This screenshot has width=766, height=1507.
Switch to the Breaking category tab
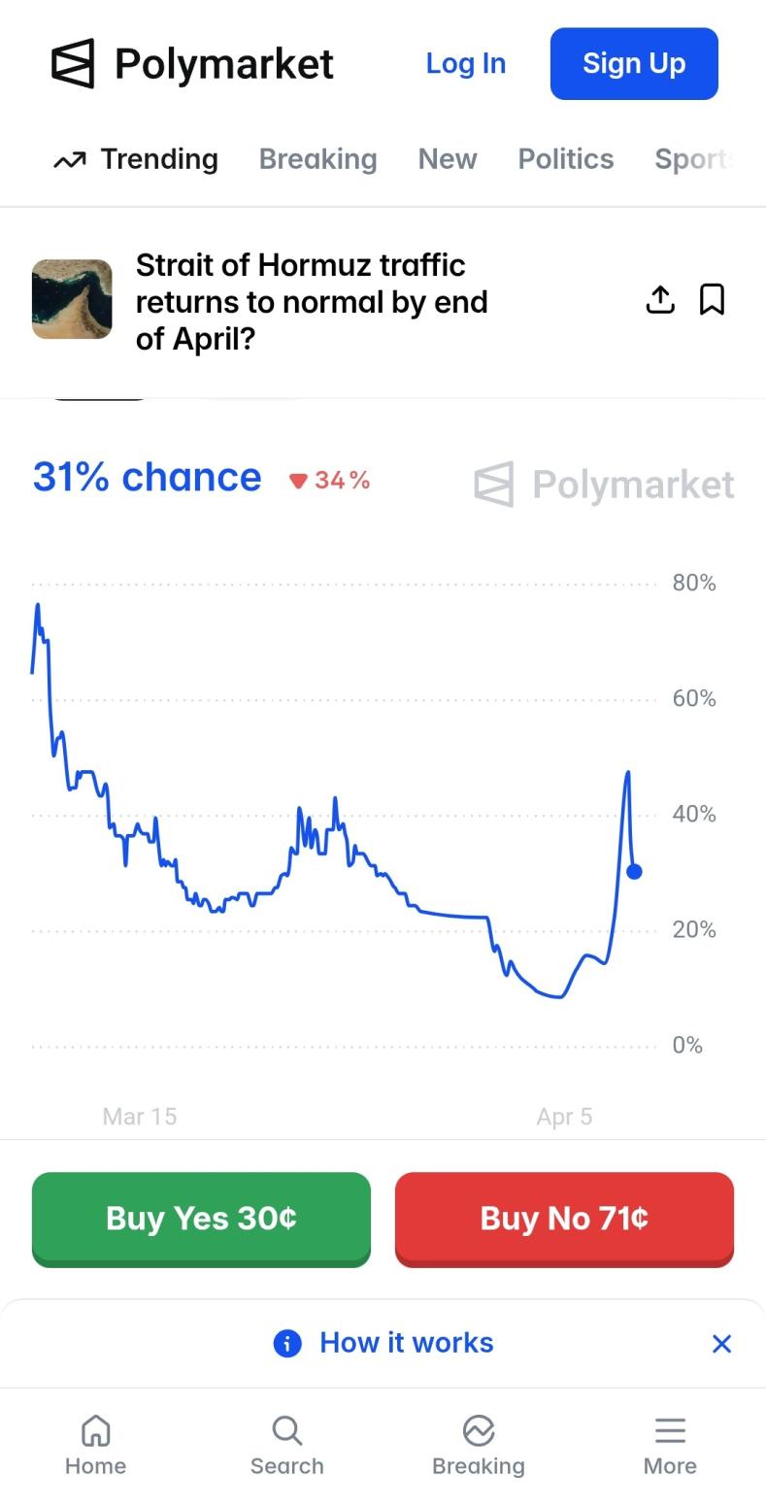click(317, 159)
